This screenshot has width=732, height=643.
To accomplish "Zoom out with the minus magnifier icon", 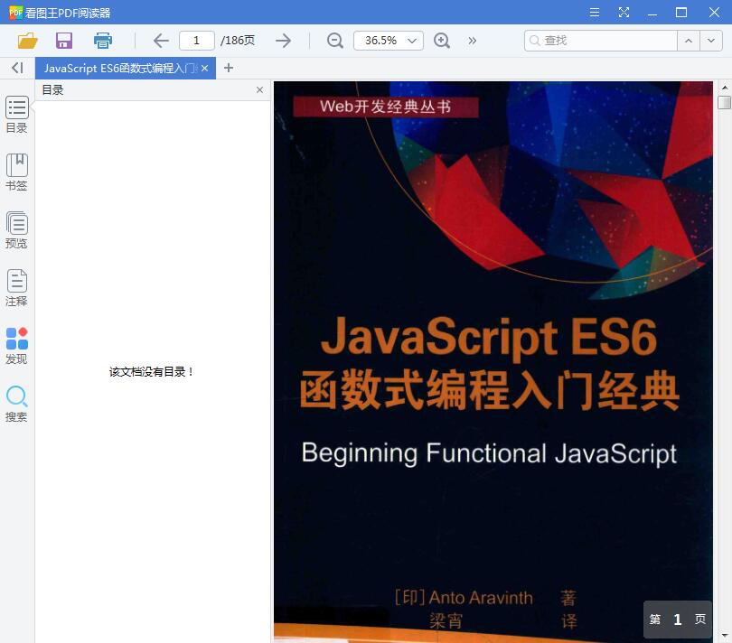I will point(334,41).
